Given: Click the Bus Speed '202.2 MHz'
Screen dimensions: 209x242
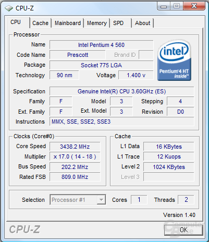Looking at the screenshot, I should point(75,167).
